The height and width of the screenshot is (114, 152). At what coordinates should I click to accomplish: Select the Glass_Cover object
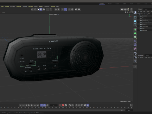point(145,20)
